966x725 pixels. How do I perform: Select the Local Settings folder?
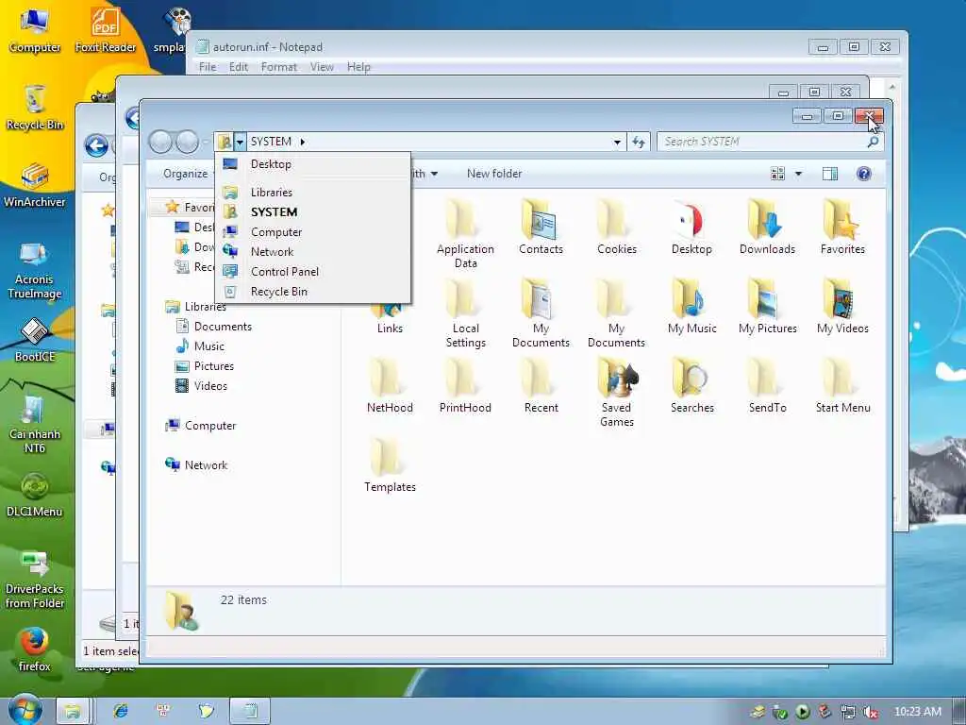[465, 313]
